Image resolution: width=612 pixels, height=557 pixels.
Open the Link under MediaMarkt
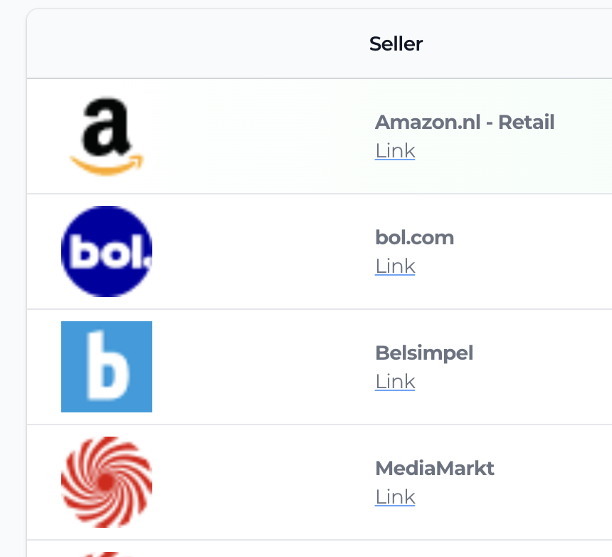[x=394, y=496]
